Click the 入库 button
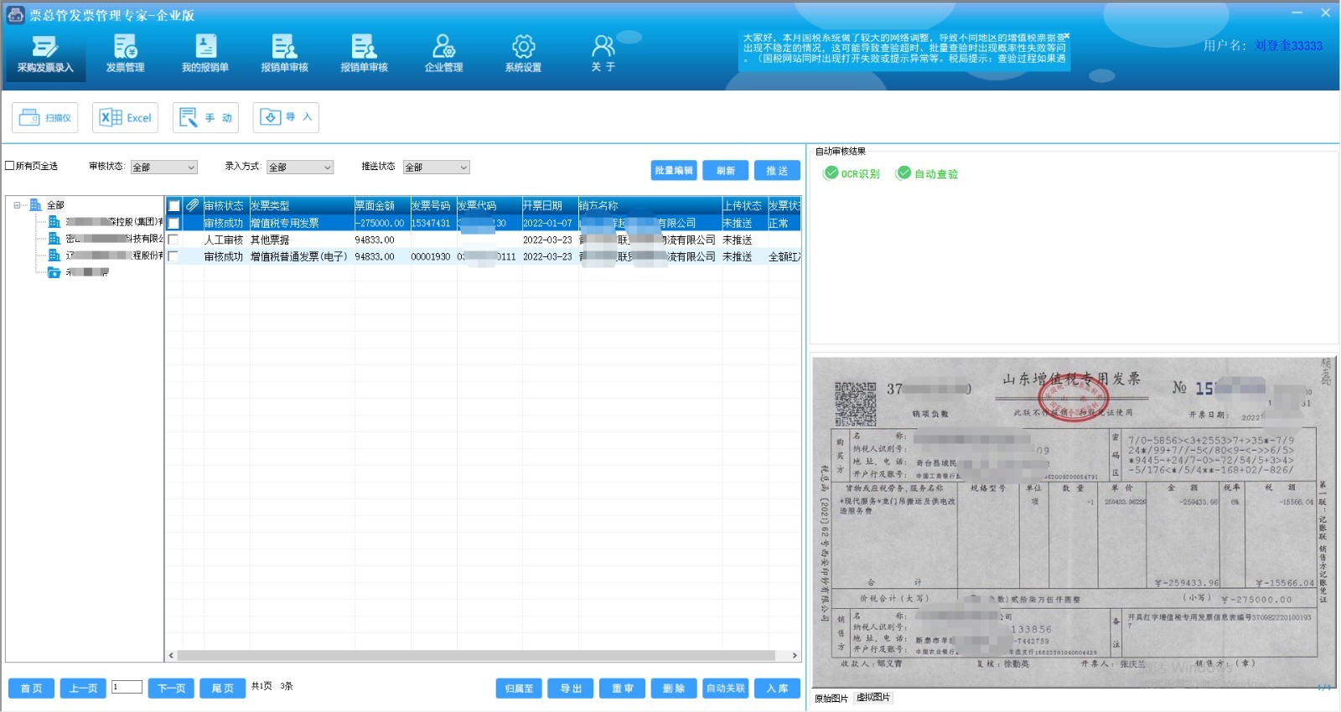 click(777, 689)
